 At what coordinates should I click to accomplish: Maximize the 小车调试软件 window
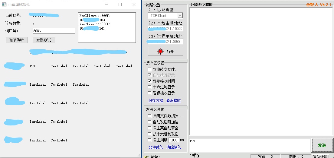pyautogui.click(x=120, y=5)
